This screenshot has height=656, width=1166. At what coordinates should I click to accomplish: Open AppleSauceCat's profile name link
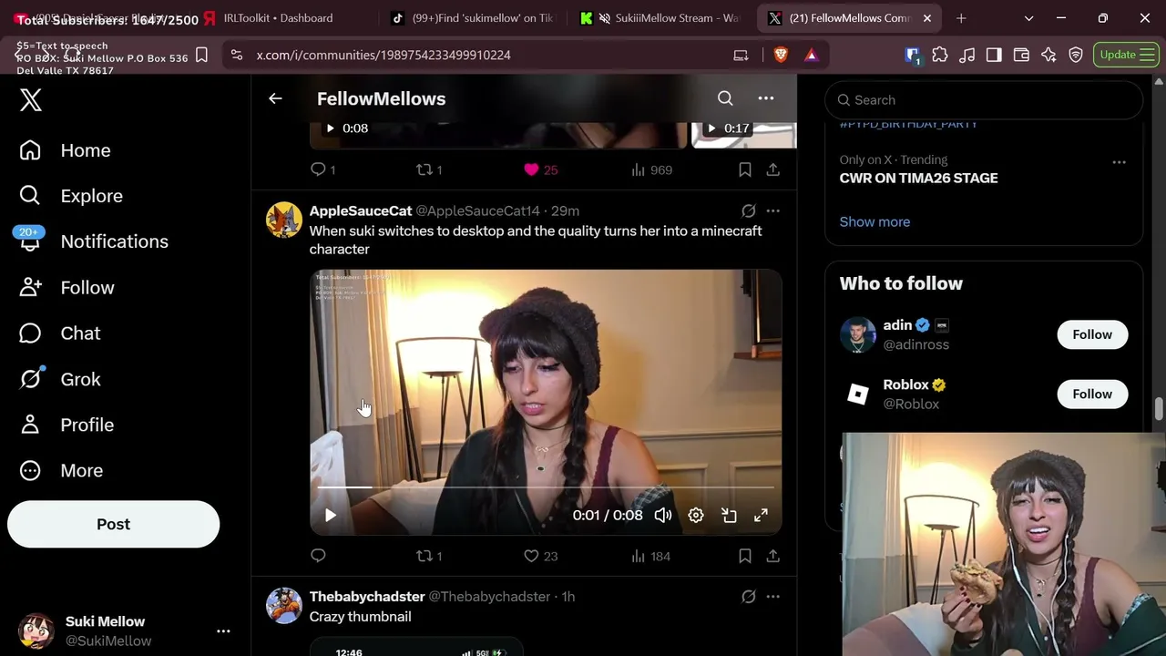tap(361, 210)
